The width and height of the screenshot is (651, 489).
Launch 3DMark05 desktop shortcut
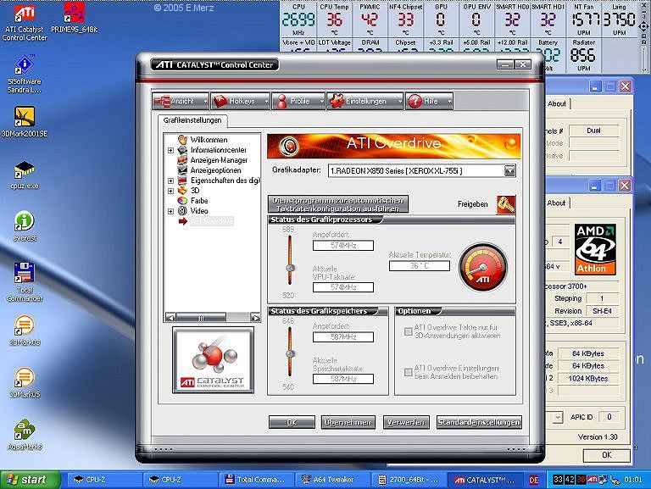(25, 383)
